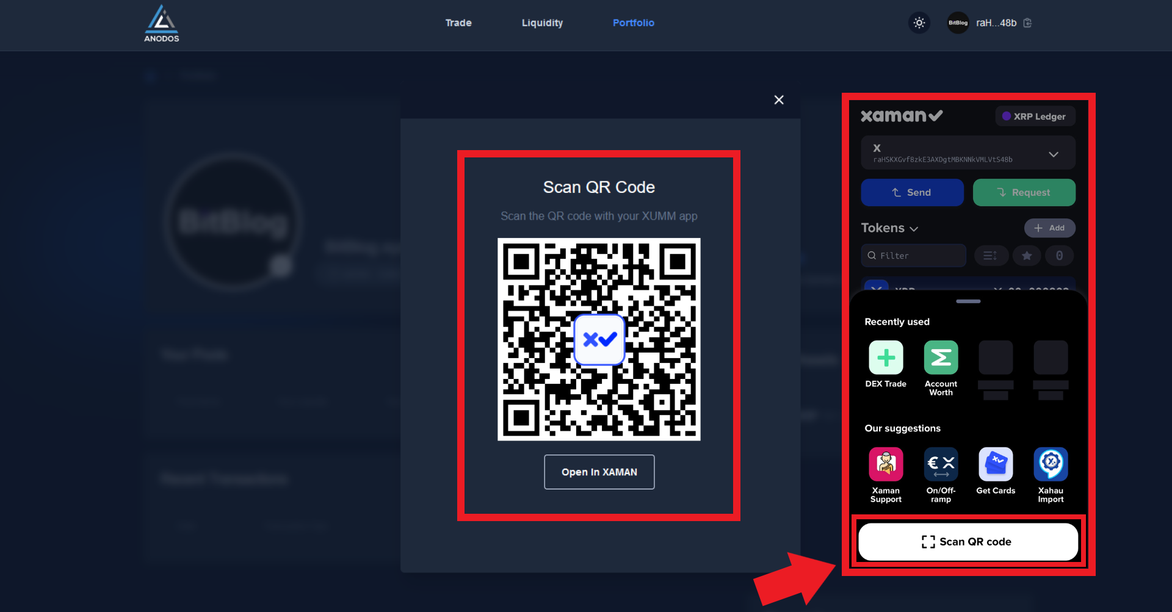Click the copy address icon beside raH...48b
1172x612 pixels.
click(x=1028, y=23)
